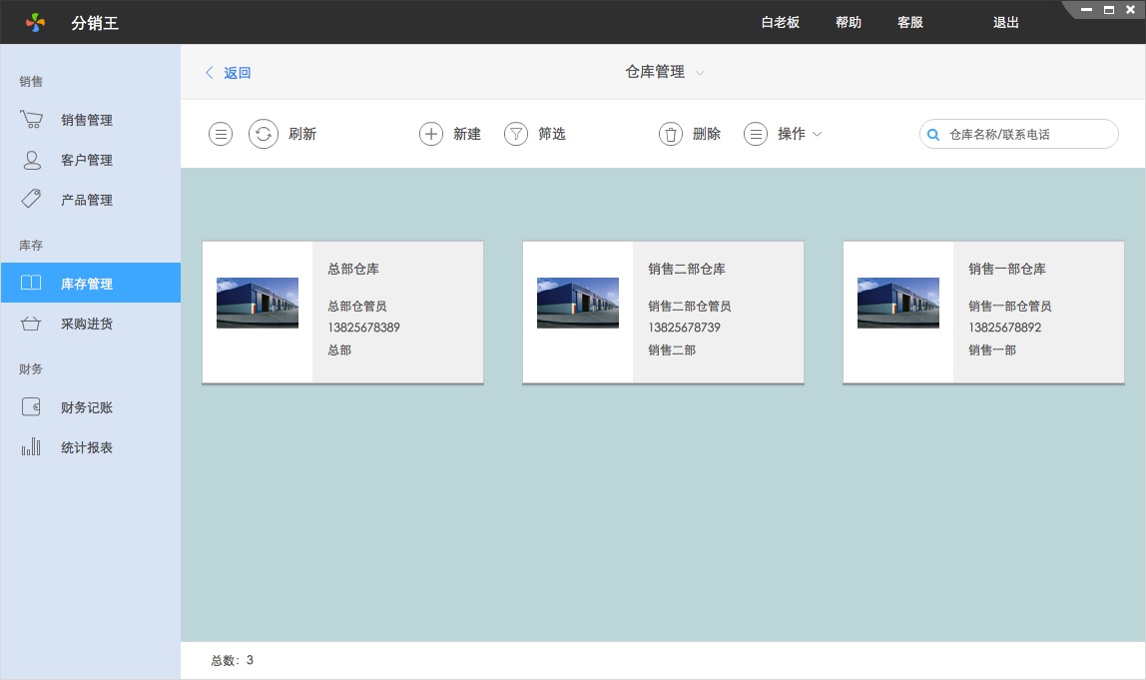Screen dimensions: 1146x680
Task: Click the plus icon to create new warehouse
Action: [x=431, y=134]
